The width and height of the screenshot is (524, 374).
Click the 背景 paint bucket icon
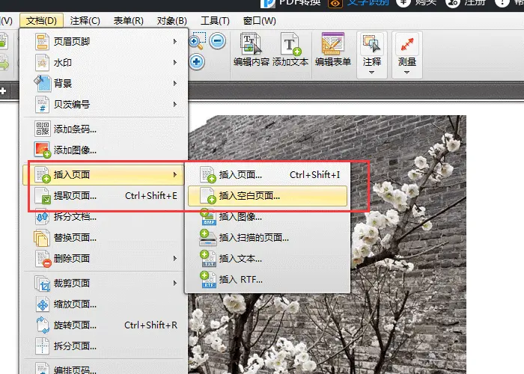click(x=42, y=84)
